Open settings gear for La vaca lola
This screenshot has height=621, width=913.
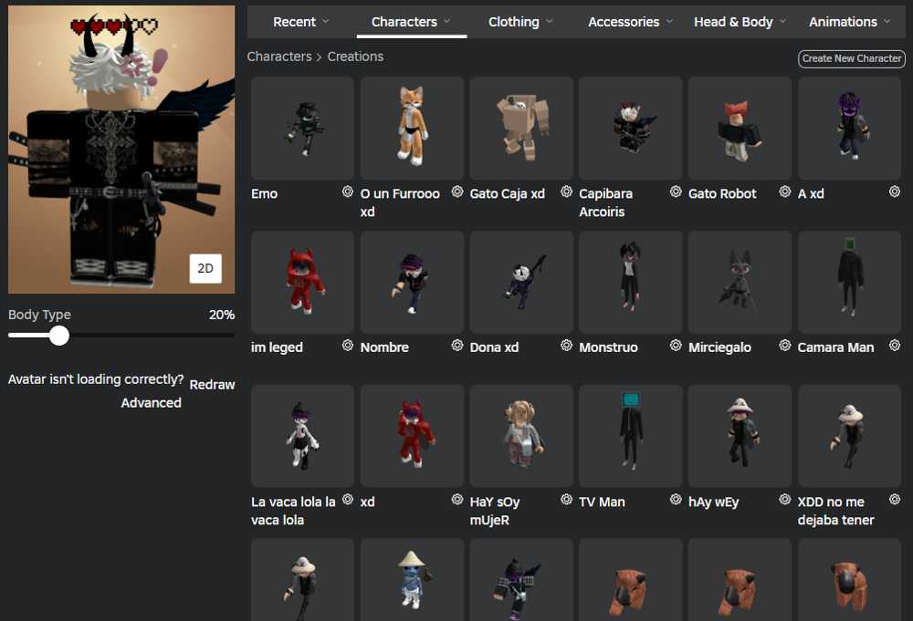pos(348,499)
